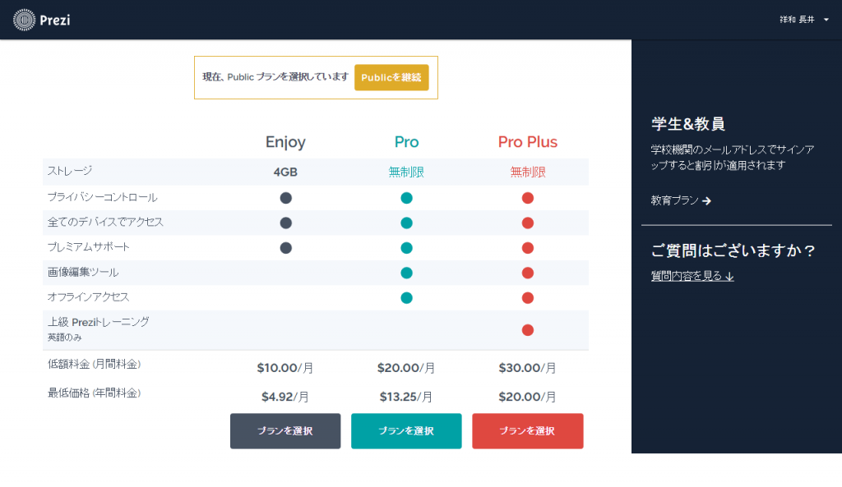842x487 pixels.
Task: Click Pro dot for 画像編集ツール
Action: click(x=406, y=273)
